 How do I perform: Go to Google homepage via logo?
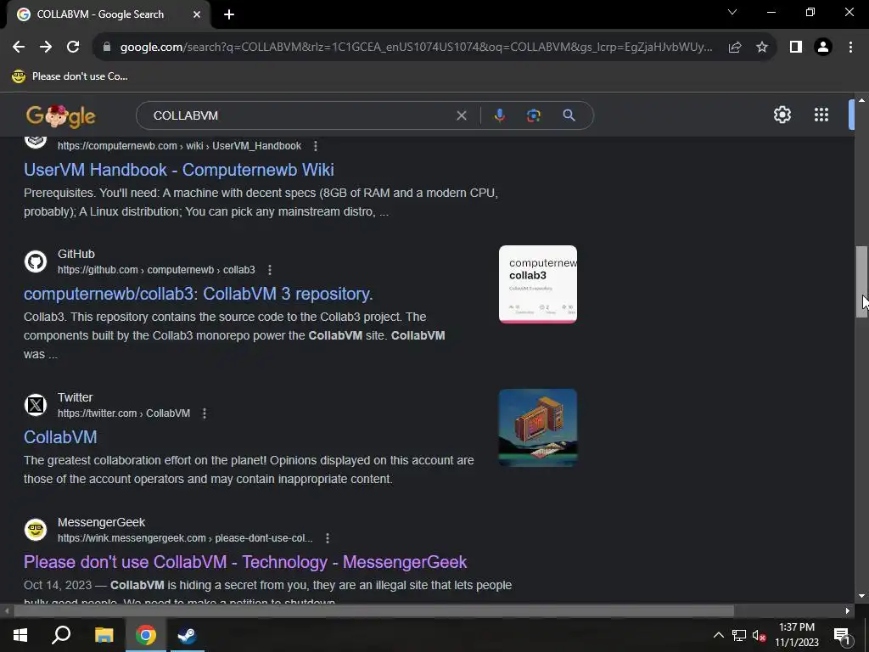(x=61, y=115)
